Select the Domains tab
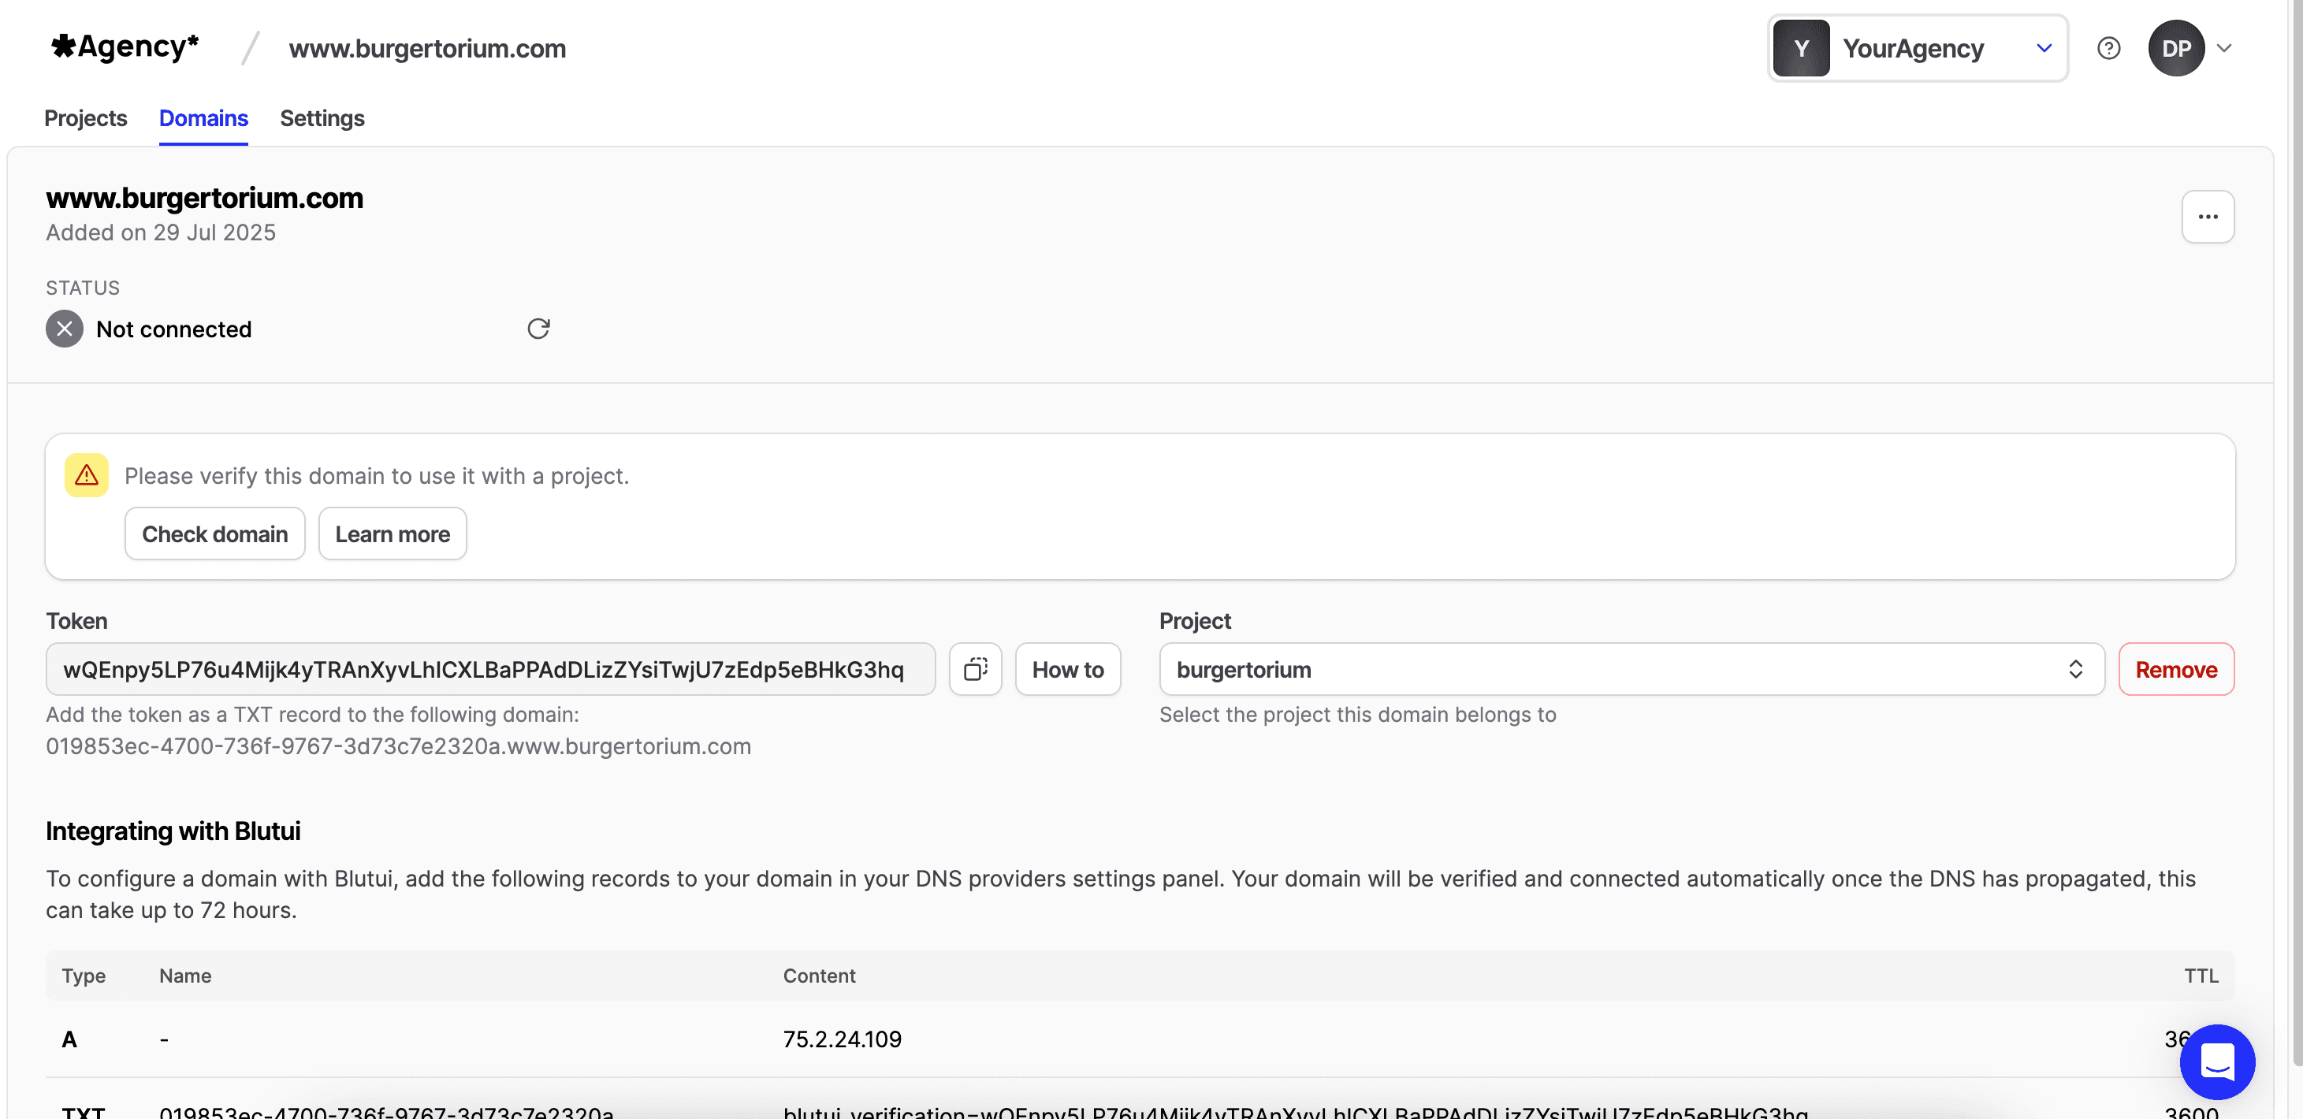The height and width of the screenshot is (1119, 2303). click(203, 118)
